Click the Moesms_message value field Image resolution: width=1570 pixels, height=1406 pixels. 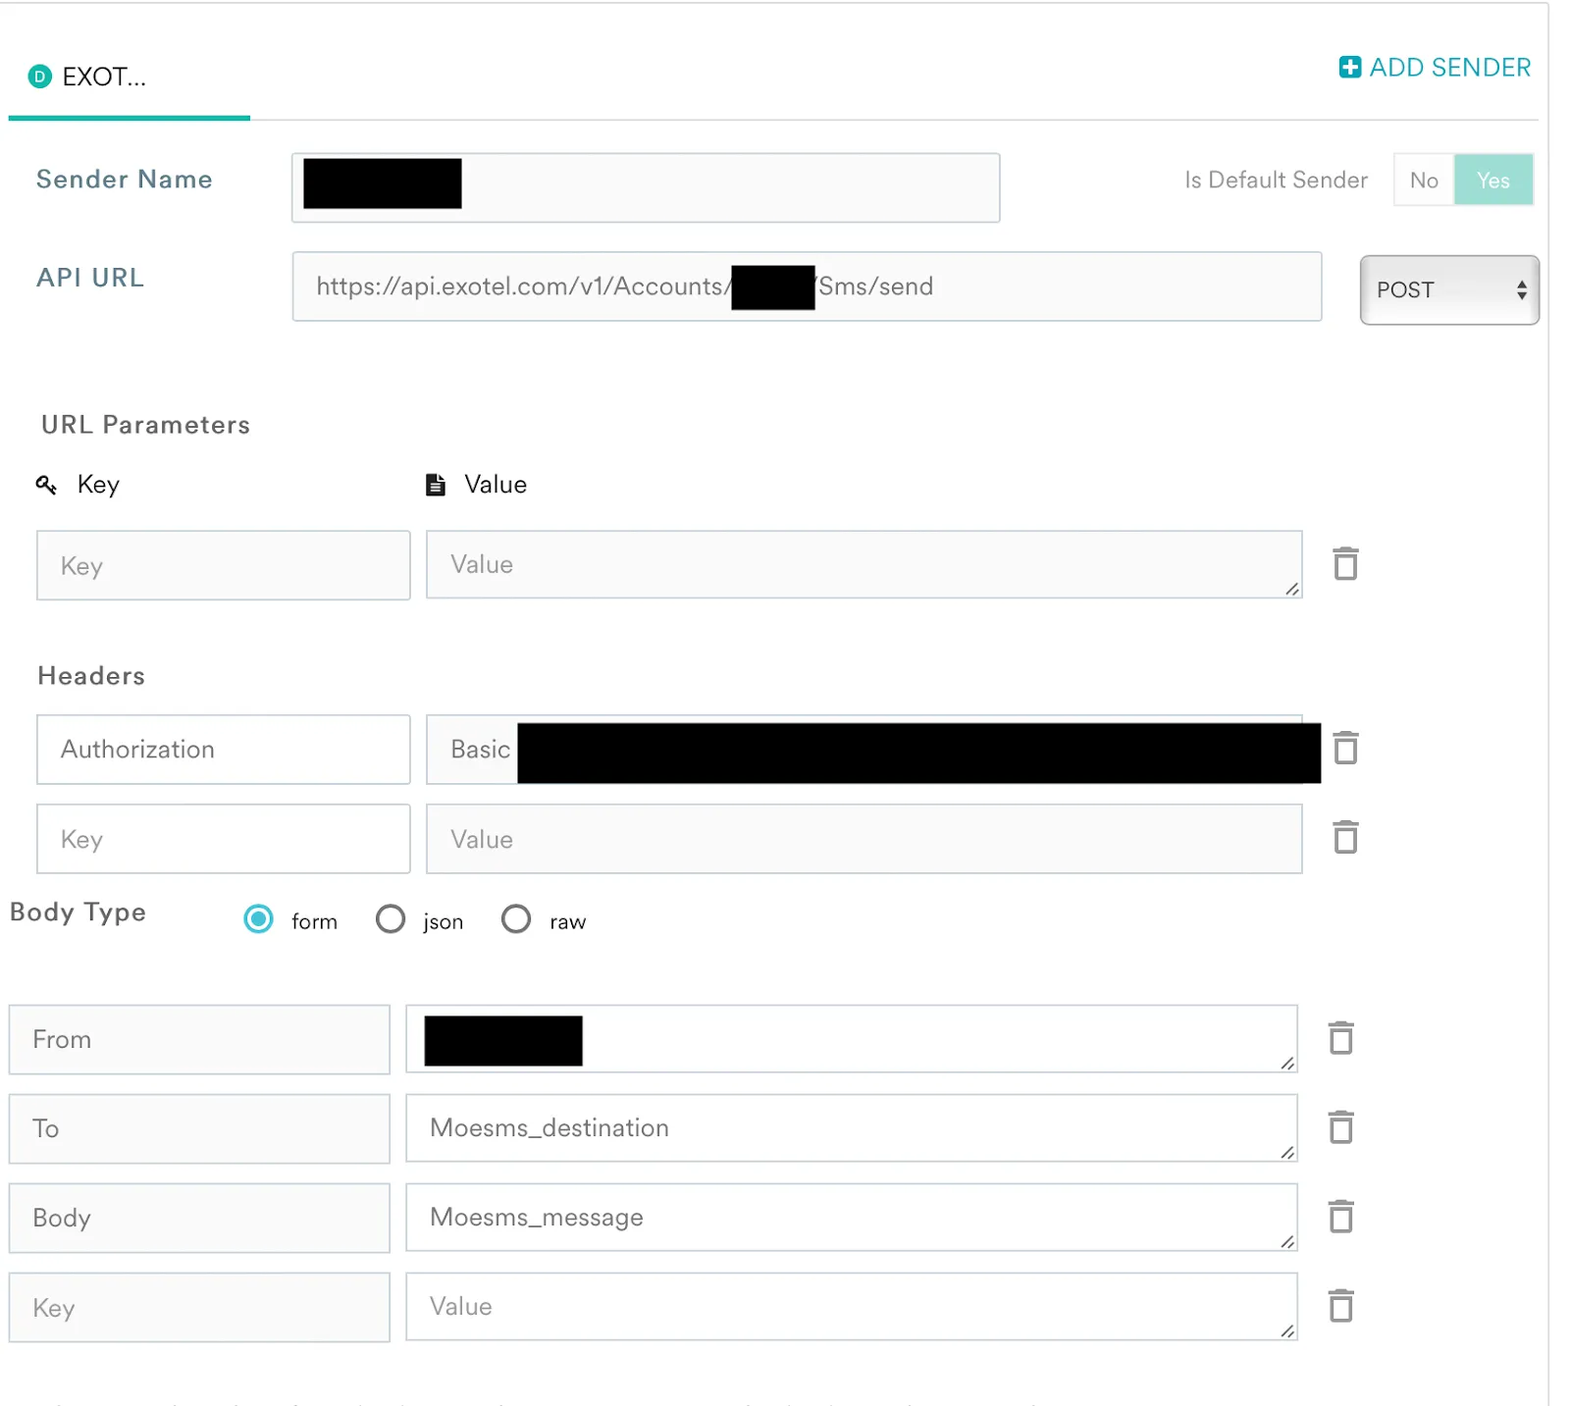click(852, 1217)
